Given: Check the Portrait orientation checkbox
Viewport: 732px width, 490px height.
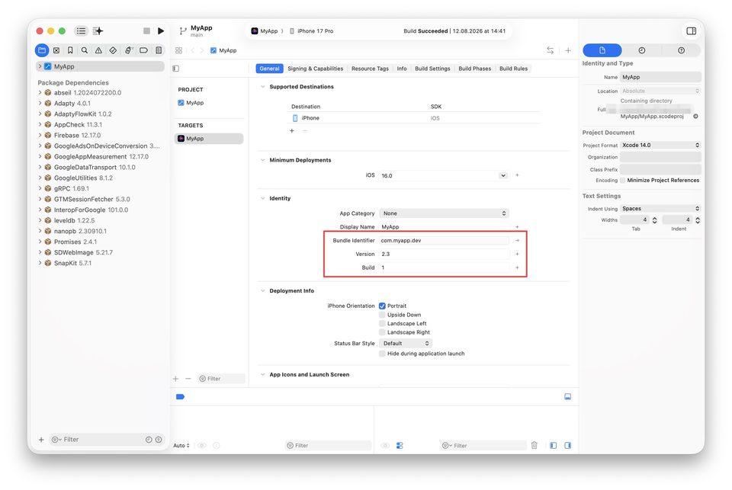Looking at the screenshot, I should [382, 306].
